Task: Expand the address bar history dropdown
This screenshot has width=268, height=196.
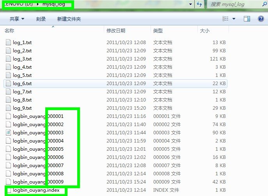Action: pos(191,4)
